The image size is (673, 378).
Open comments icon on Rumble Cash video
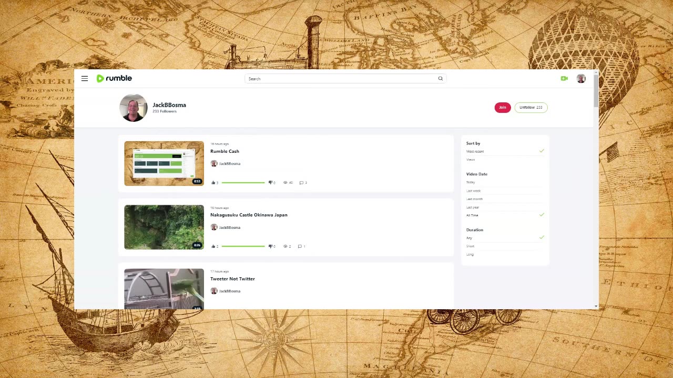coord(301,183)
